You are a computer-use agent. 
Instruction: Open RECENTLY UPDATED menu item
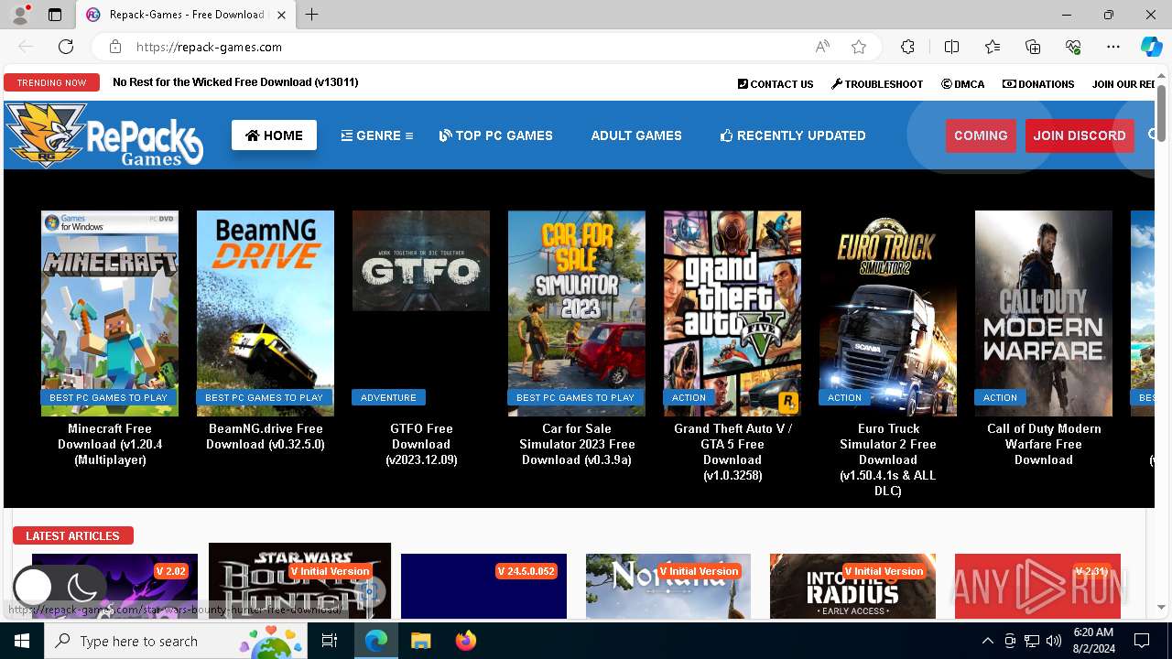pyautogui.click(x=793, y=135)
